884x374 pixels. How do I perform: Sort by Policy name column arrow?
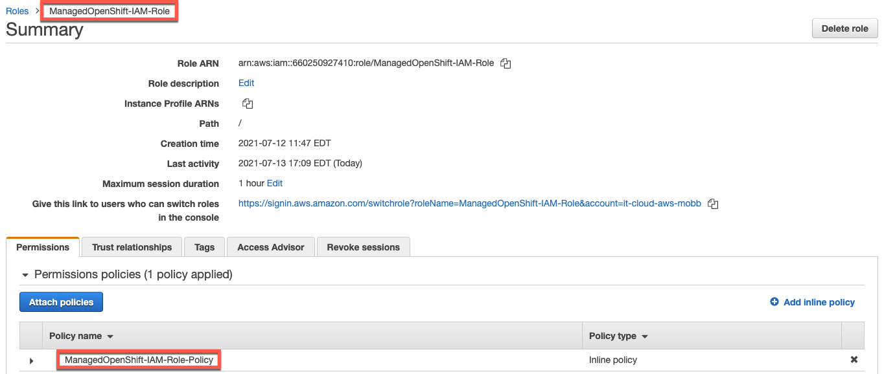click(110, 336)
